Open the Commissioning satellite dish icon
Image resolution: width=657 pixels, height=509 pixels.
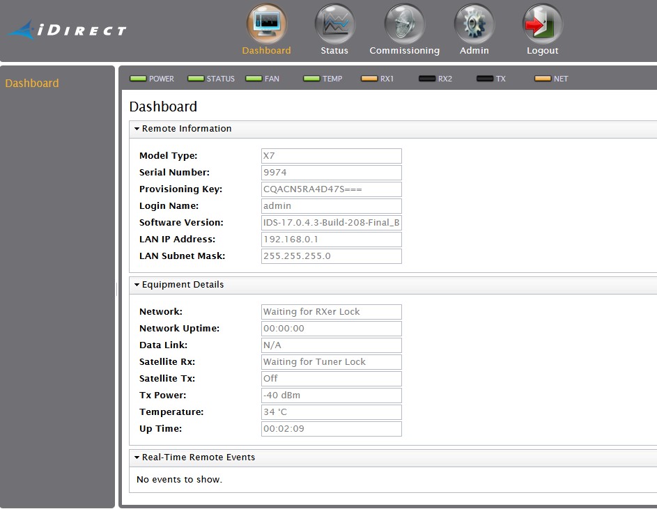tap(404, 24)
